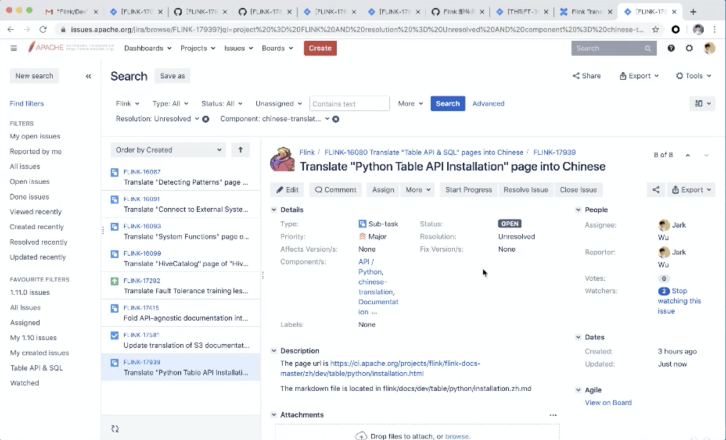Collapse the Description section
726x440 pixels.
click(274, 351)
